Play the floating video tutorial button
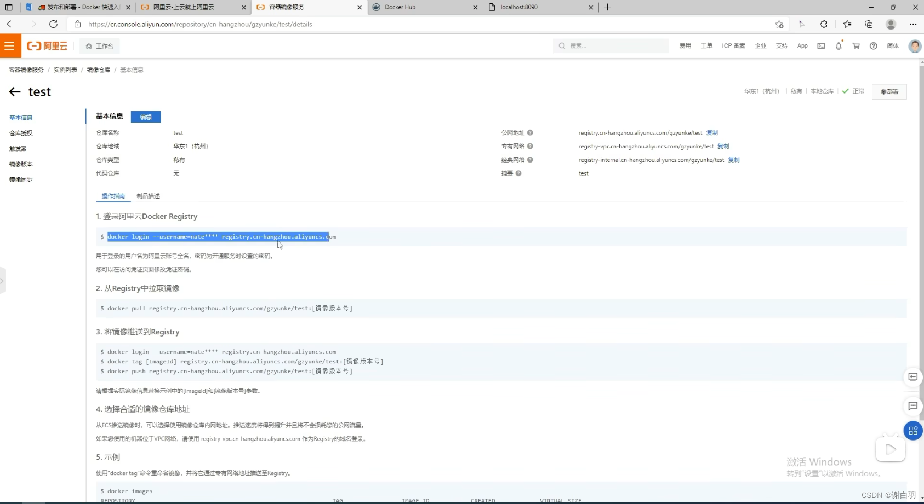This screenshot has width=924, height=504. 891,449
